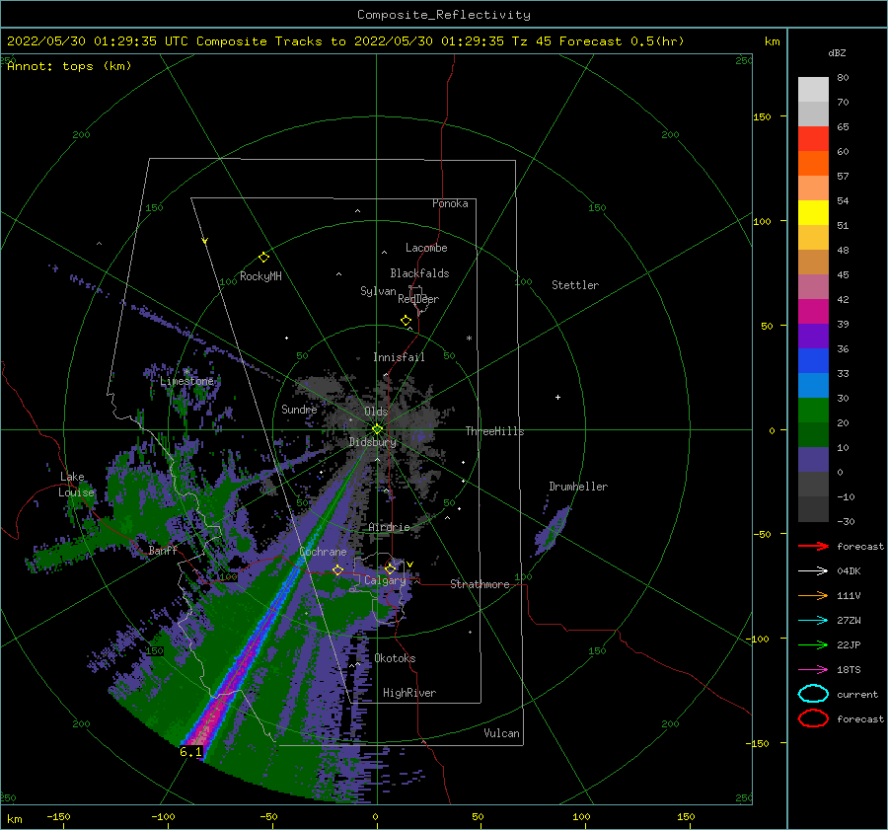The height and width of the screenshot is (830, 888).
Task: Click the bright red 65 dBZ swatch
Action: point(813,139)
